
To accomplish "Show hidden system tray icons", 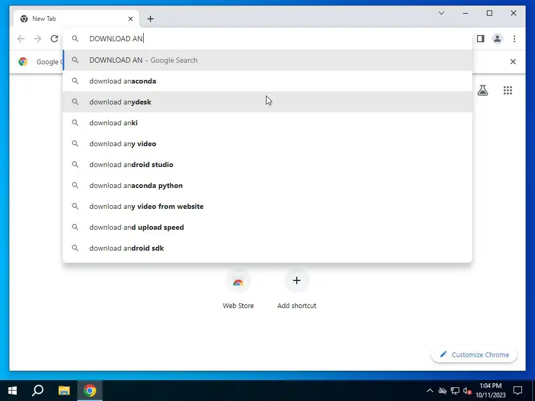I will [x=430, y=391].
